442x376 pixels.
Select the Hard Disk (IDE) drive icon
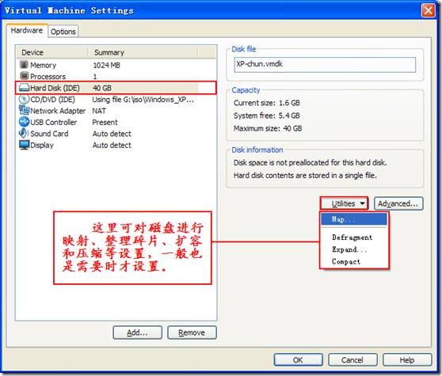pyautogui.click(x=25, y=88)
